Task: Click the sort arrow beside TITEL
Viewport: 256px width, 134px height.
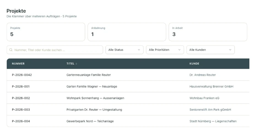Action: pyautogui.click(x=76, y=64)
